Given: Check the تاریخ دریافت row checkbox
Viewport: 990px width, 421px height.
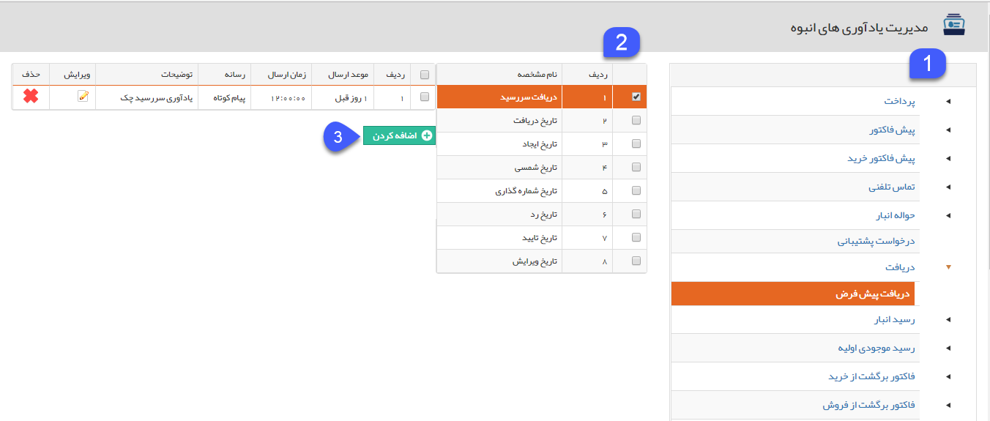Looking at the screenshot, I should [636, 120].
